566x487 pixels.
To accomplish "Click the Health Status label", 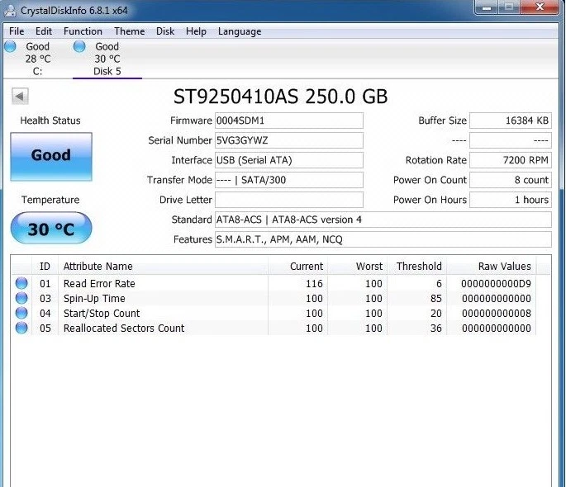I will pyautogui.click(x=50, y=121).
